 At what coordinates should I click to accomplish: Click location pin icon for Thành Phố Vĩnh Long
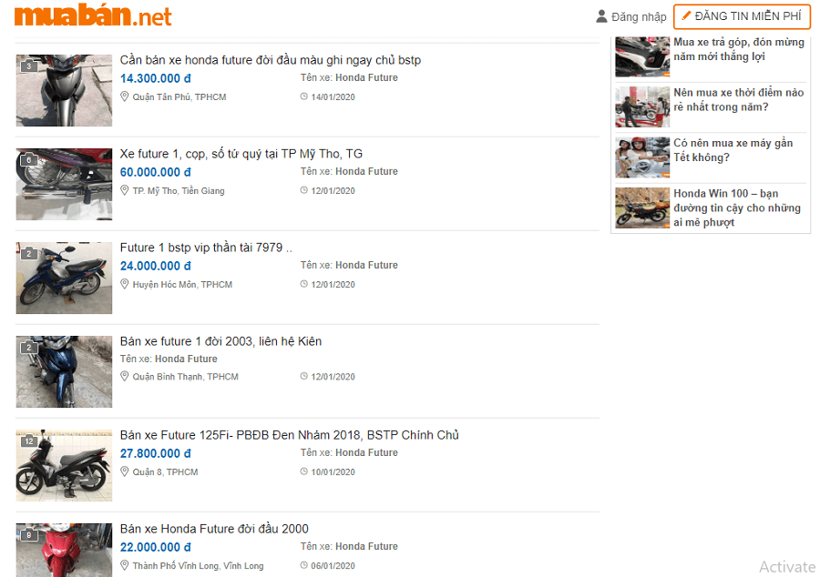coord(125,565)
